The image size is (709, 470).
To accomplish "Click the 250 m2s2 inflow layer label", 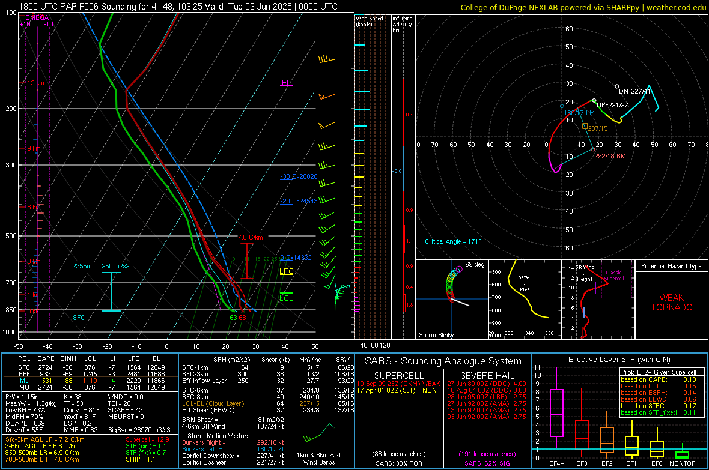I will (115, 266).
